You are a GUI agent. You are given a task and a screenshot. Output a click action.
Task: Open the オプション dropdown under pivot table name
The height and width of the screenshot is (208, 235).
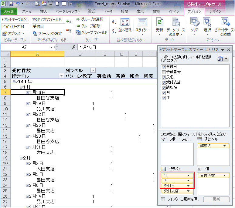(x=24, y=34)
